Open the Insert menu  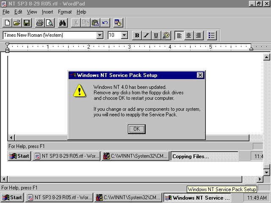(47, 12)
